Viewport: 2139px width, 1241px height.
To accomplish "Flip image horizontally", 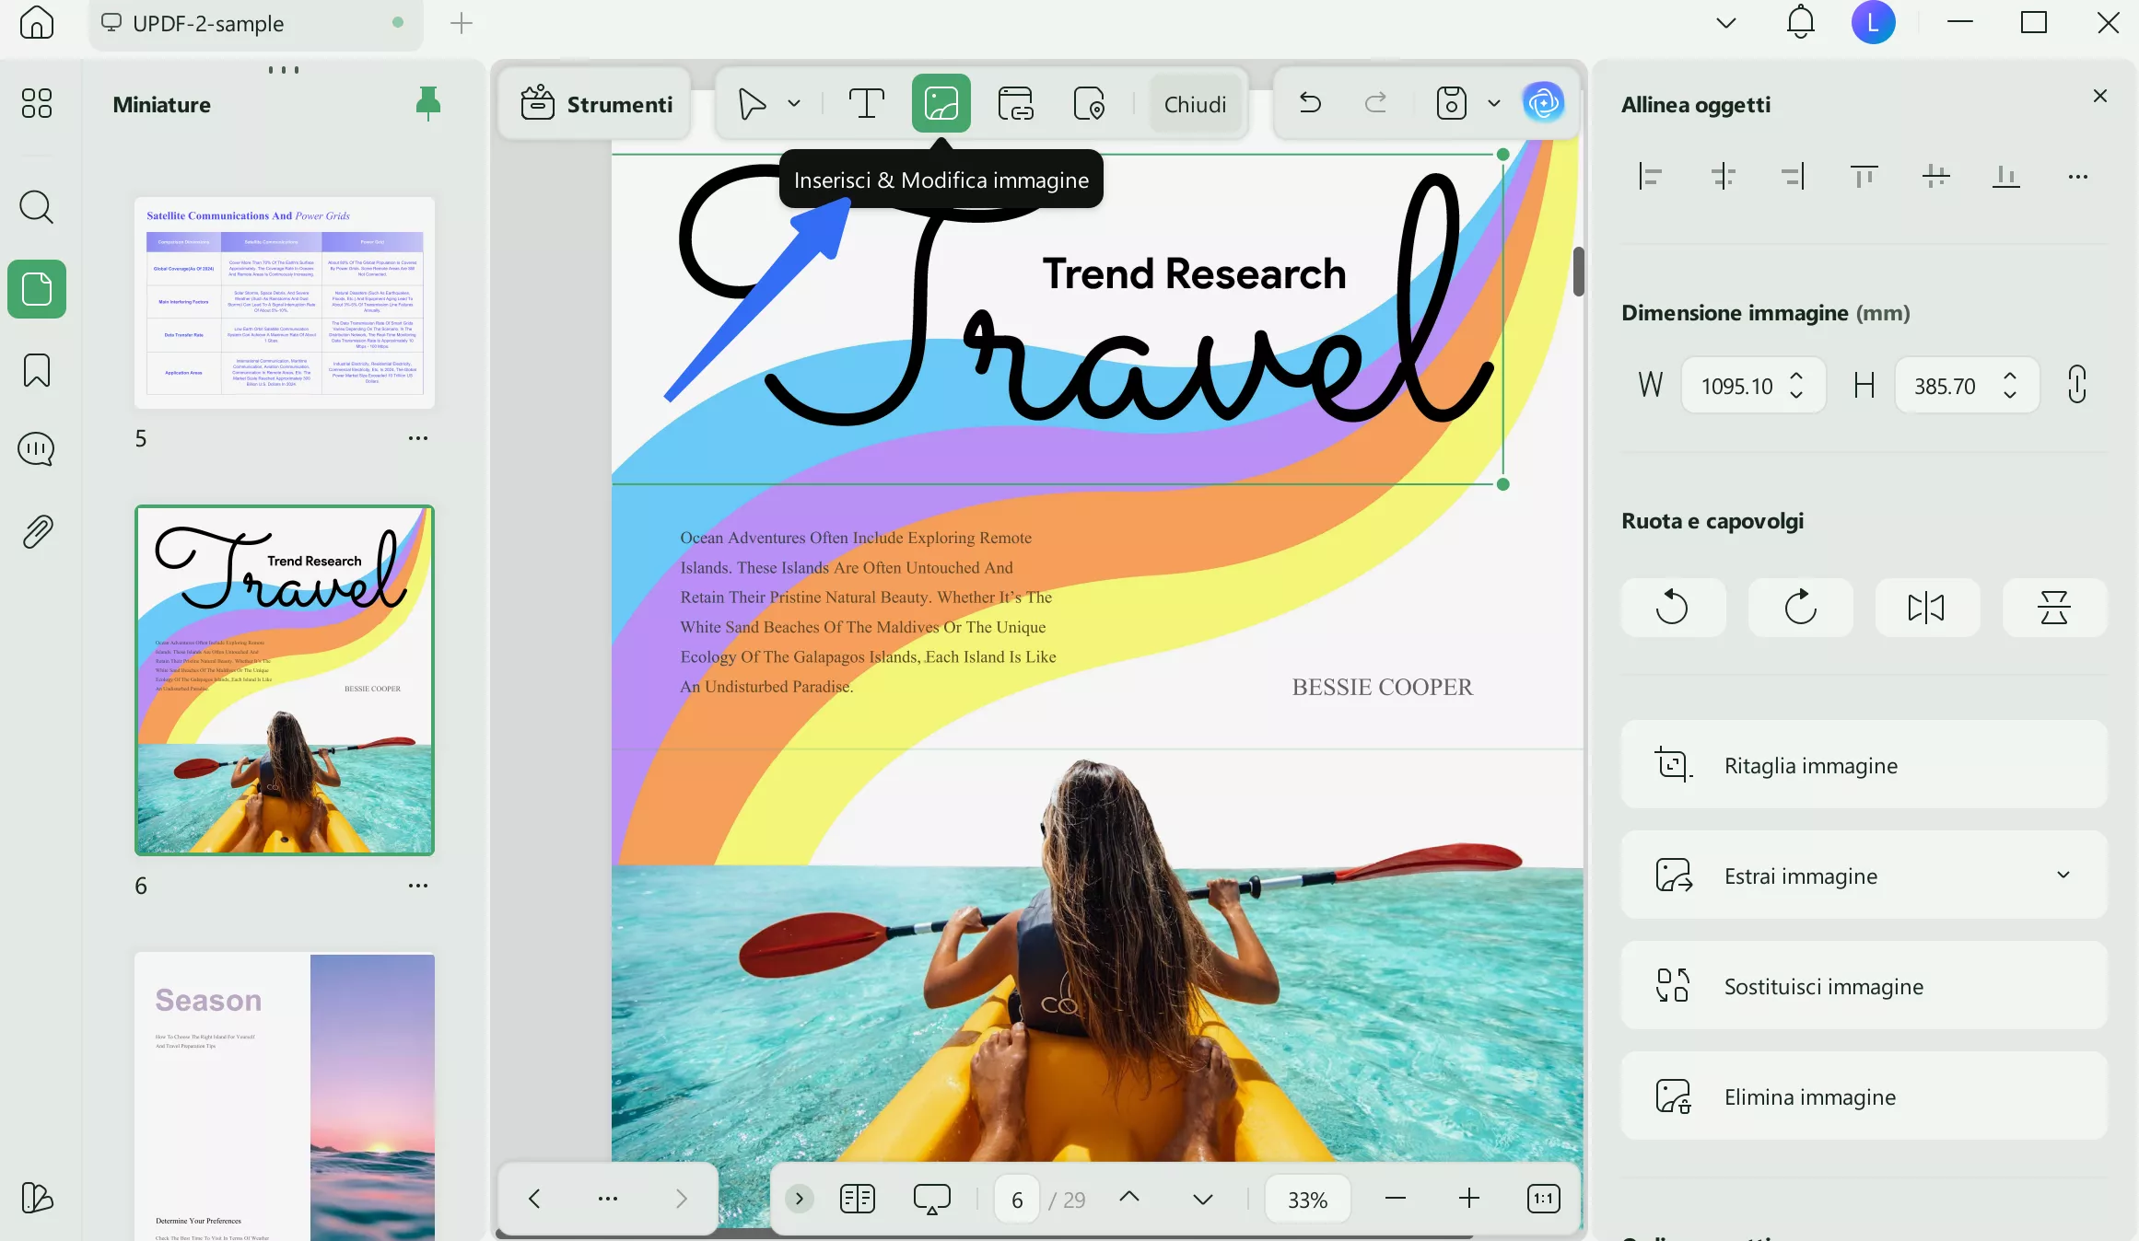I will tap(1926, 608).
